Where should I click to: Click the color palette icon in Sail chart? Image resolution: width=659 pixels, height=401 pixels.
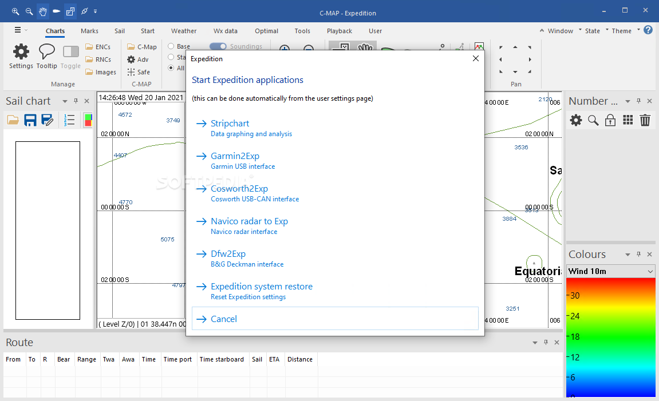[x=88, y=120]
